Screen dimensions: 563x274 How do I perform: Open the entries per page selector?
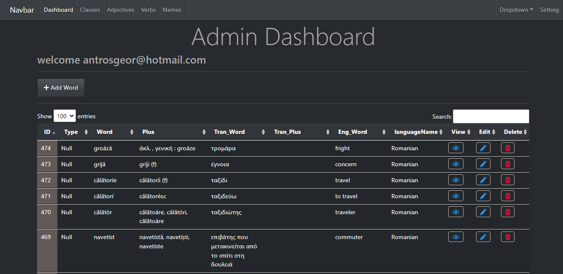coord(65,116)
